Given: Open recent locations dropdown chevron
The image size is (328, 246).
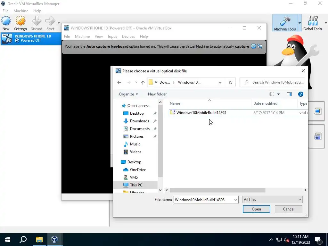Looking at the screenshot, I should pyautogui.click(x=136, y=82).
